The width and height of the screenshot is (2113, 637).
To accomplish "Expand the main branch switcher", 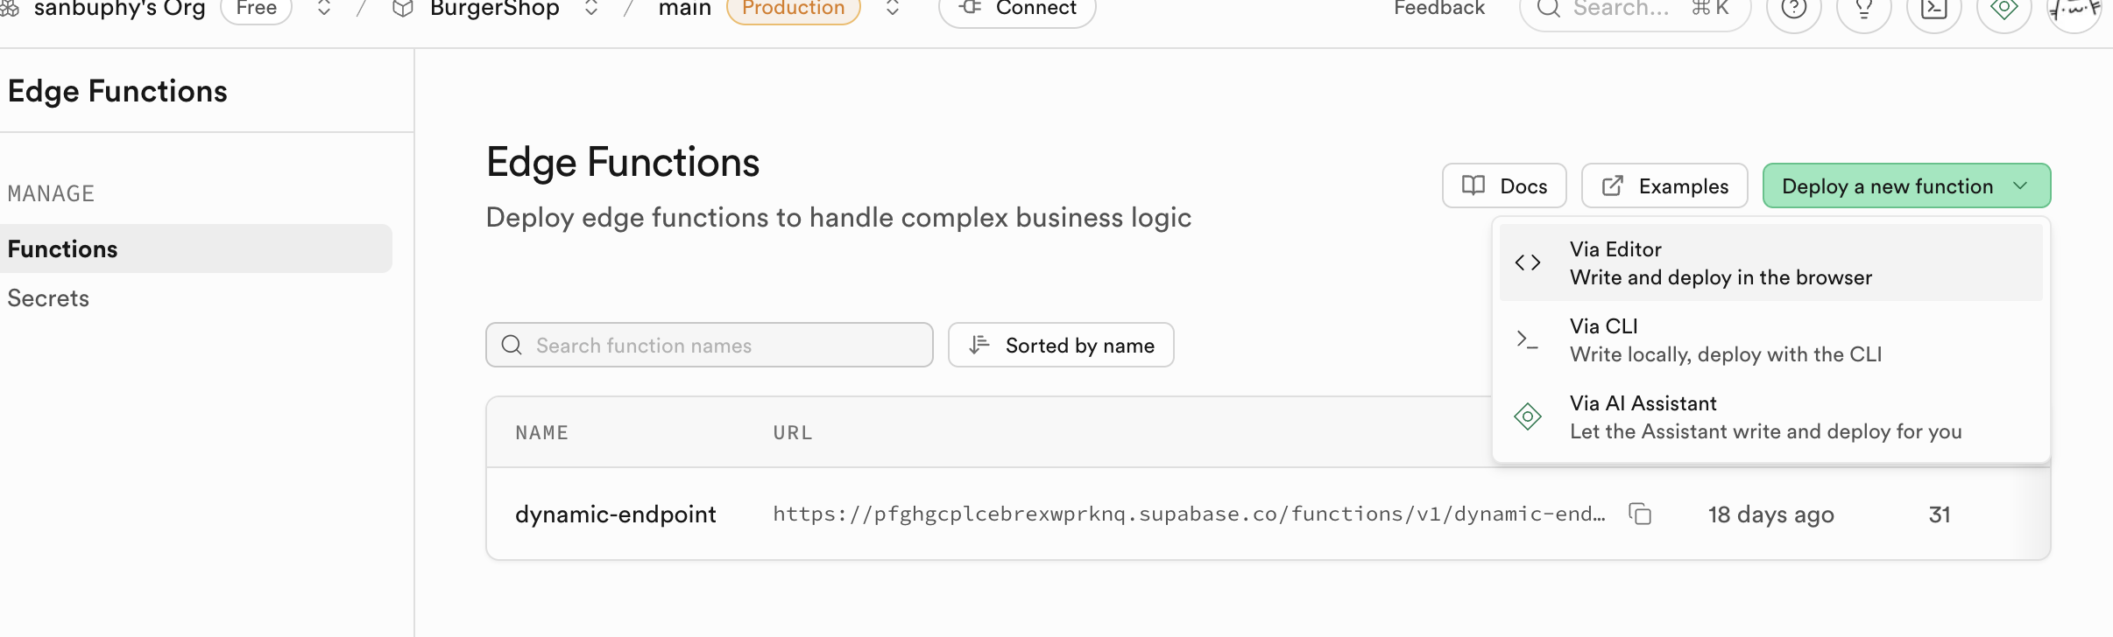I will coord(893,9).
